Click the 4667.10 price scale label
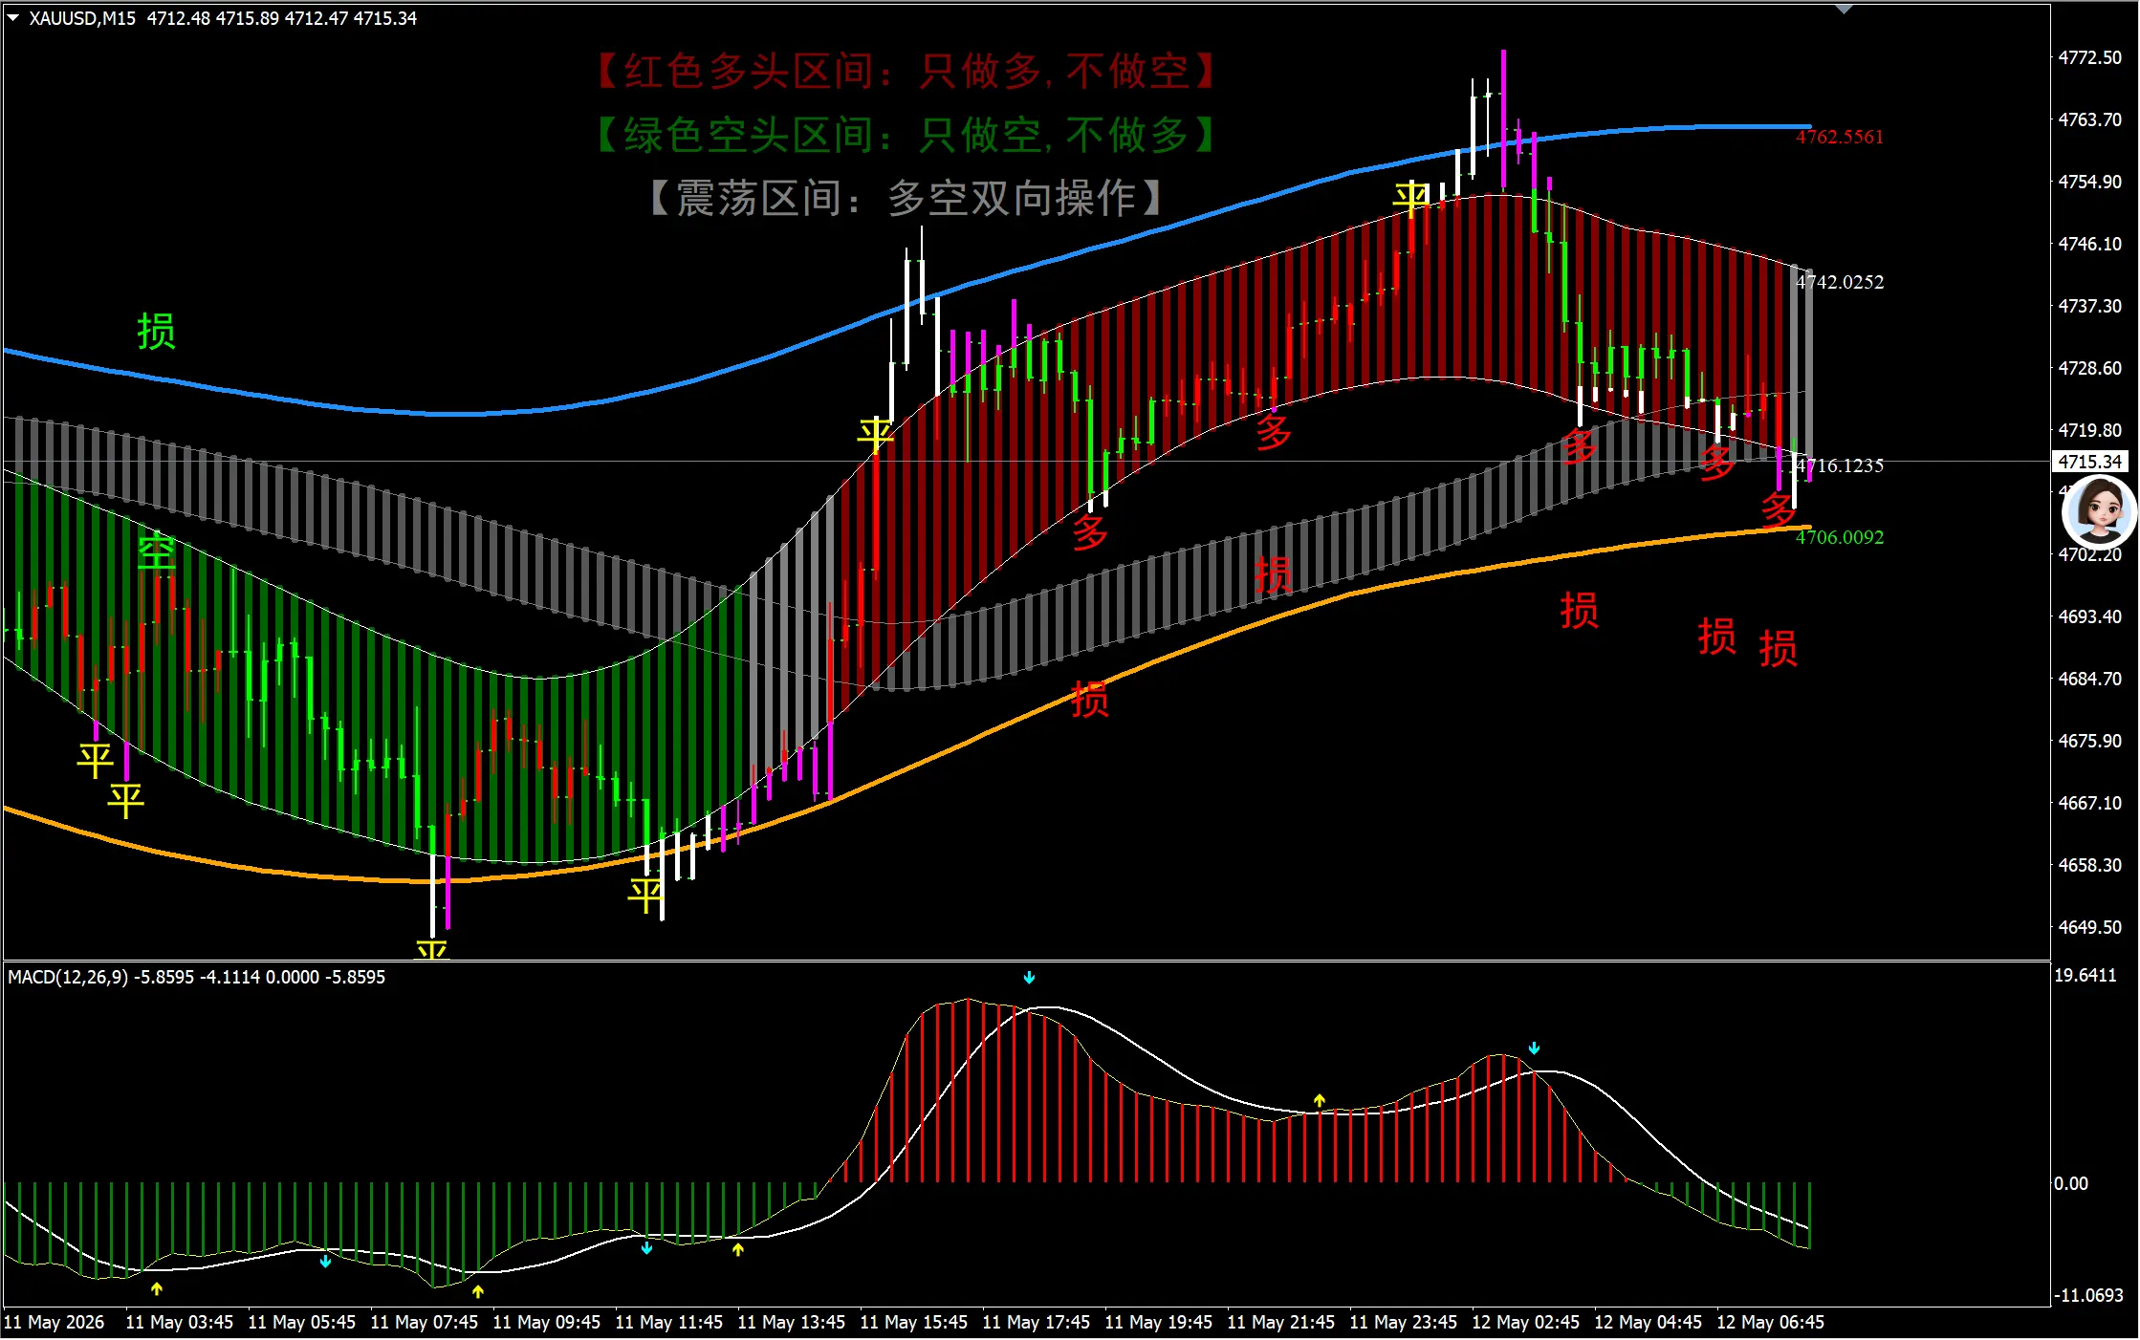The image size is (2140, 1340). (x=2090, y=803)
